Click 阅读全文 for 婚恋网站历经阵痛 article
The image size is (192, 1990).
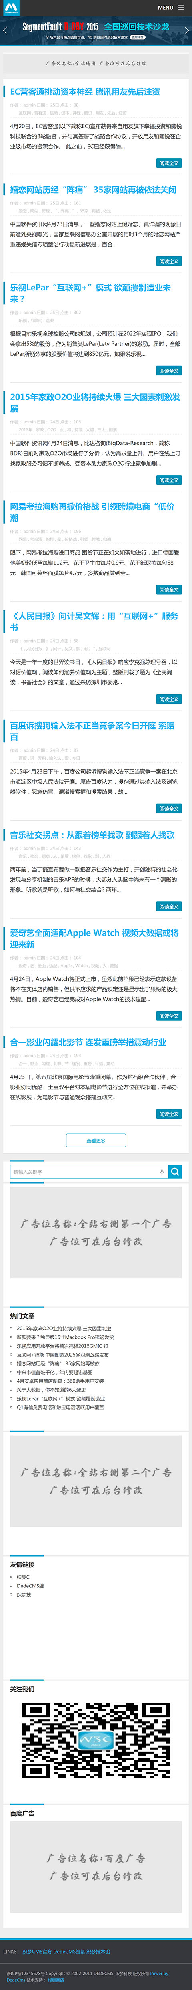[x=169, y=261]
